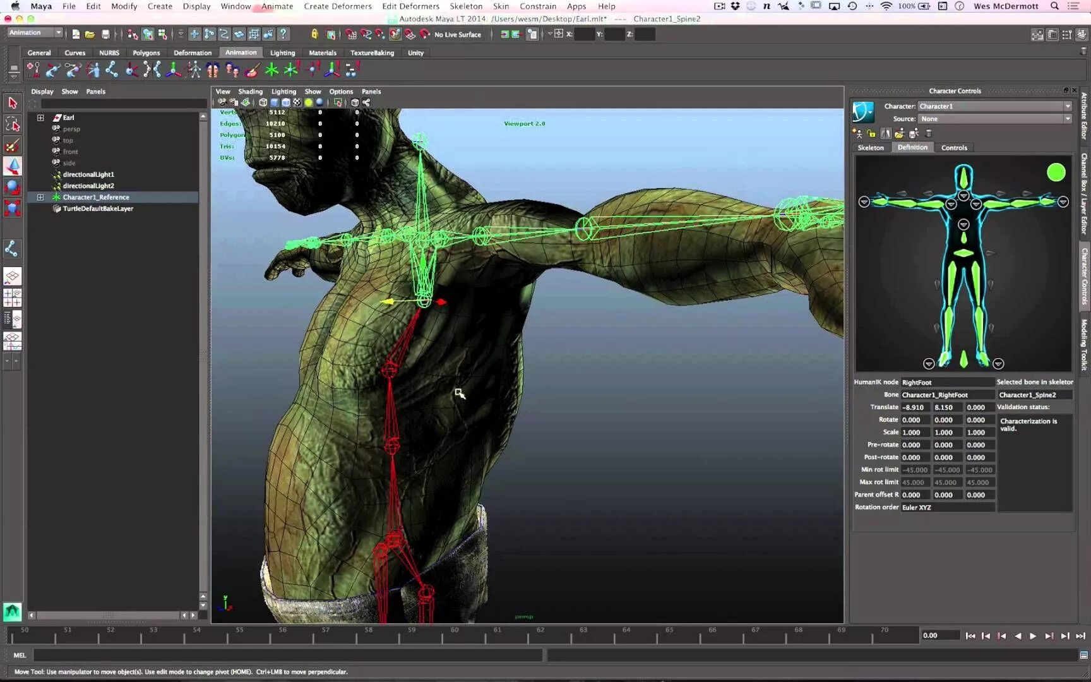The image size is (1091, 682).
Task: Delete character with trash icon
Action: pos(928,133)
